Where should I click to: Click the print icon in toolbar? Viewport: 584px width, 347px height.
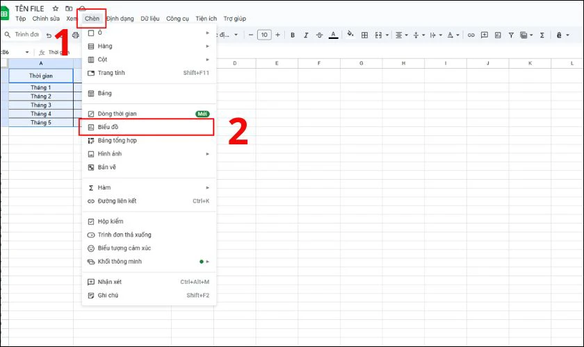[75, 35]
